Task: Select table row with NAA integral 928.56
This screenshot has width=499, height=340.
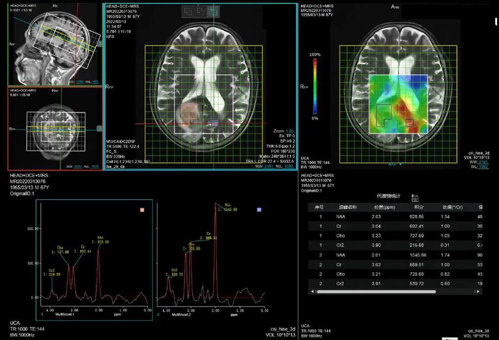Action: (395, 216)
